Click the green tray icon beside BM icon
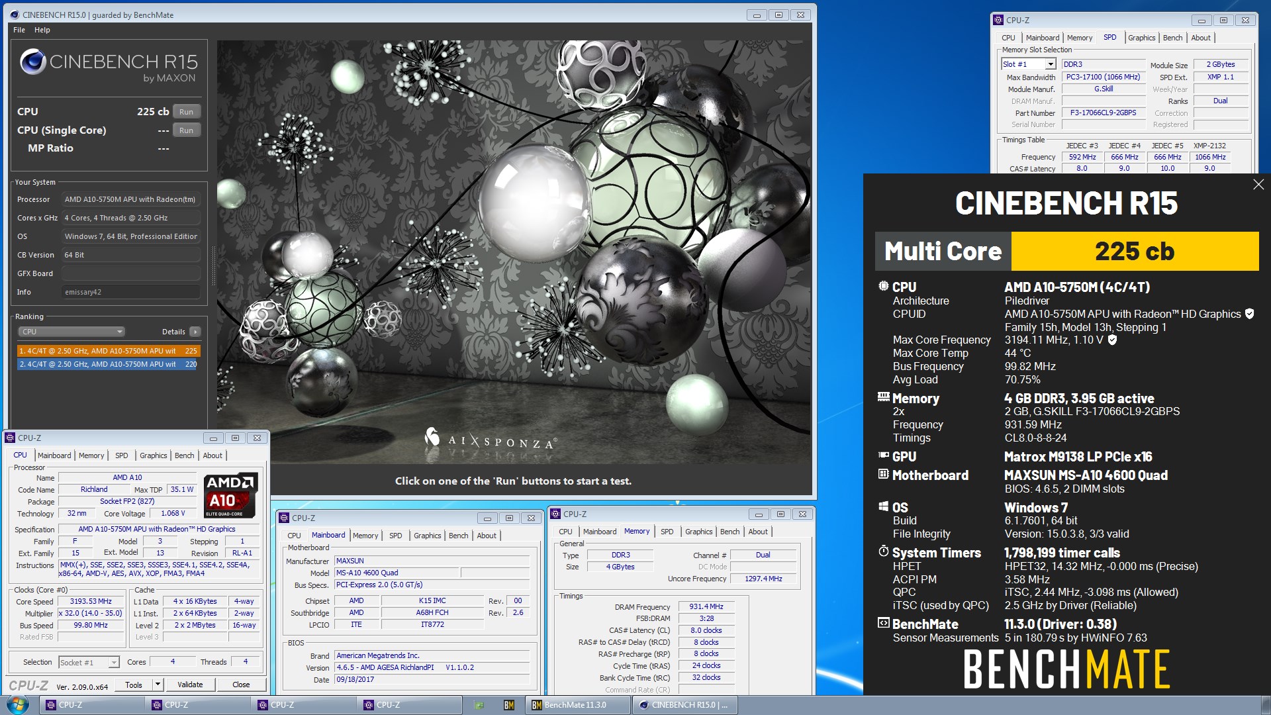This screenshot has height=715, width=1271. pyautogui.click(x=479, y=705)
